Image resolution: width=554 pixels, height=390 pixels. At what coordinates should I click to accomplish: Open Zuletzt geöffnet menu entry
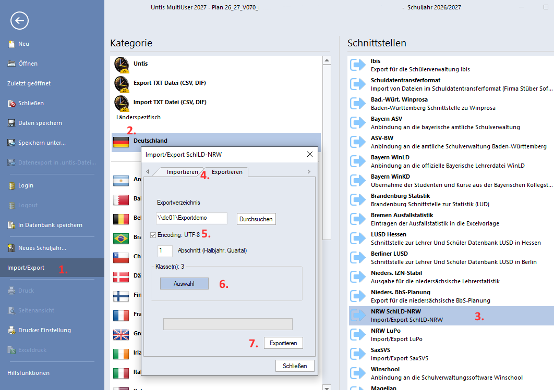[x=29, y=83]
